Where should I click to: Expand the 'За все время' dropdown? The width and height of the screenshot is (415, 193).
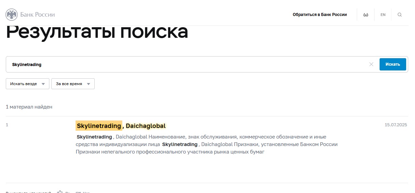(x=73, y=84)
